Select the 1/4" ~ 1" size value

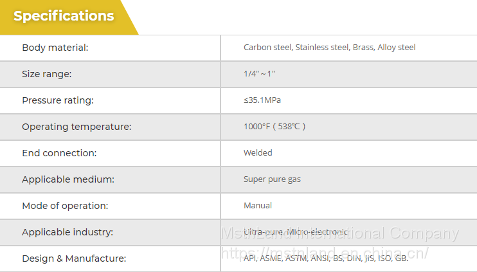[259, 74]
